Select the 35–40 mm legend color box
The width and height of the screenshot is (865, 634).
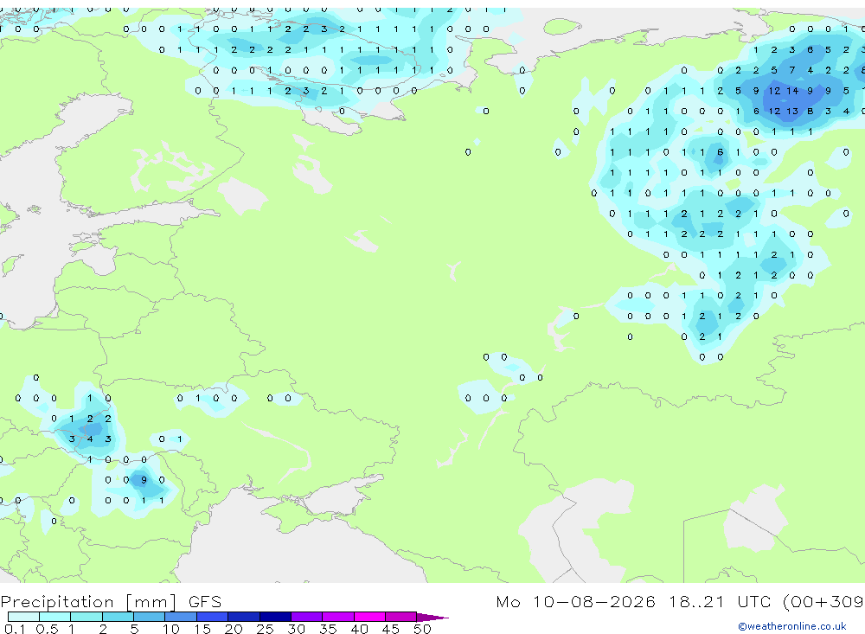(337, 617)
